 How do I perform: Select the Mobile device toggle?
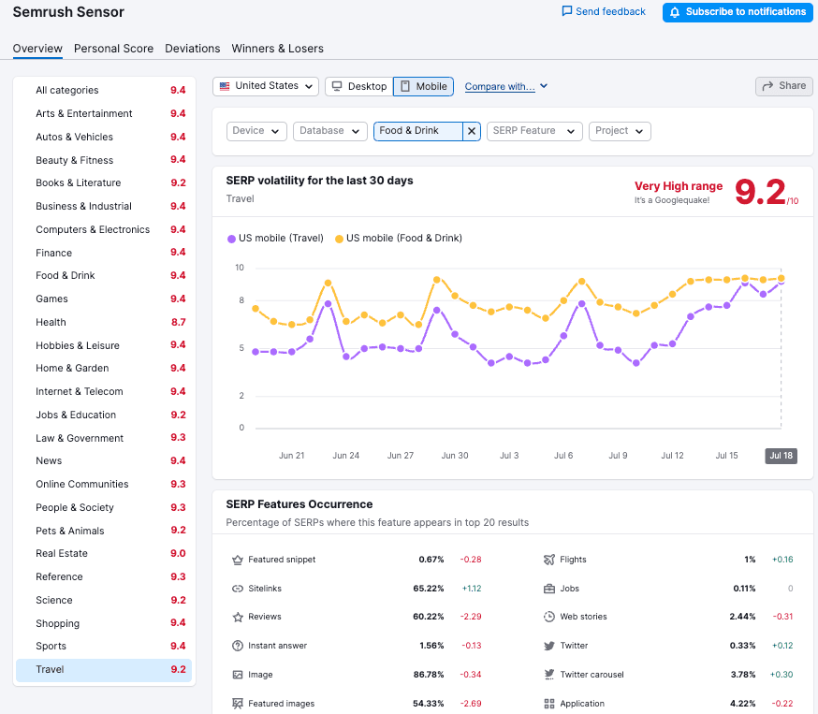pos(423,86)
